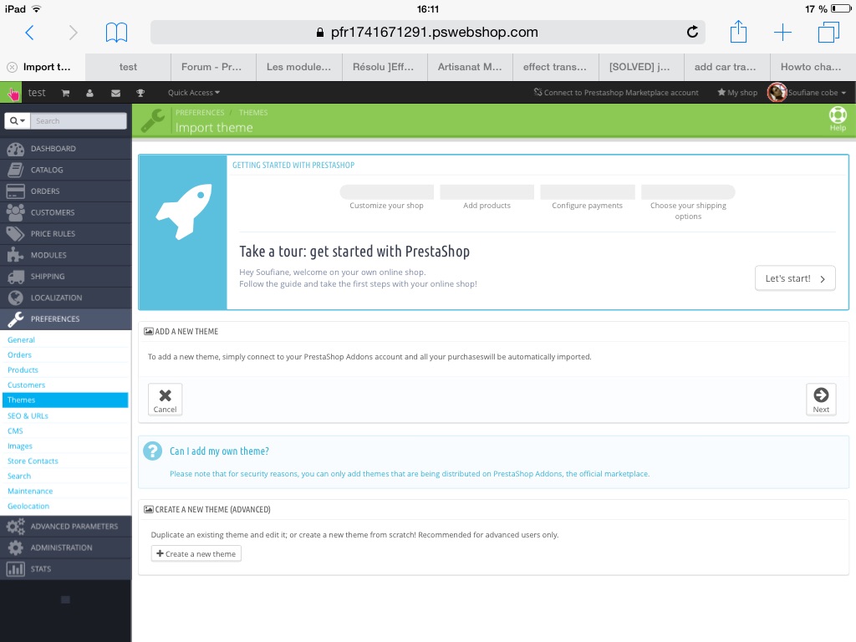Tap Safari's forward arrow
The height and width of the screenshot is (642, 856).
coord(73,33)
